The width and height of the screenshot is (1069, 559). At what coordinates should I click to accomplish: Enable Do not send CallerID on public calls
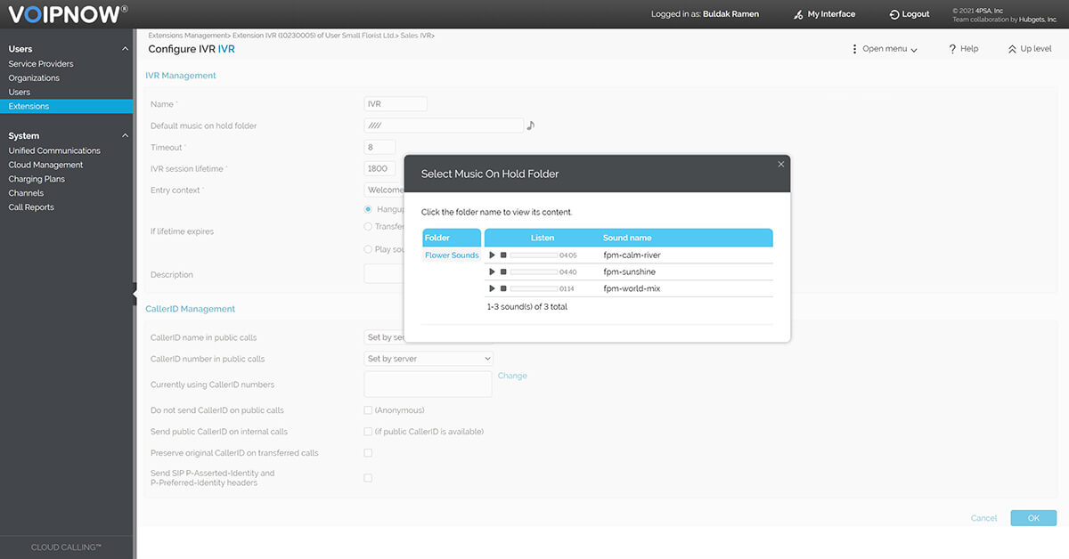(x=368, y=410)
